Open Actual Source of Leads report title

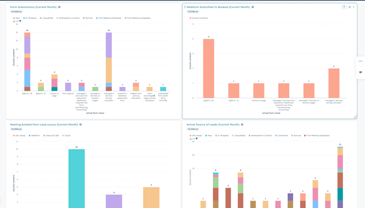click(x=213, y=124)
